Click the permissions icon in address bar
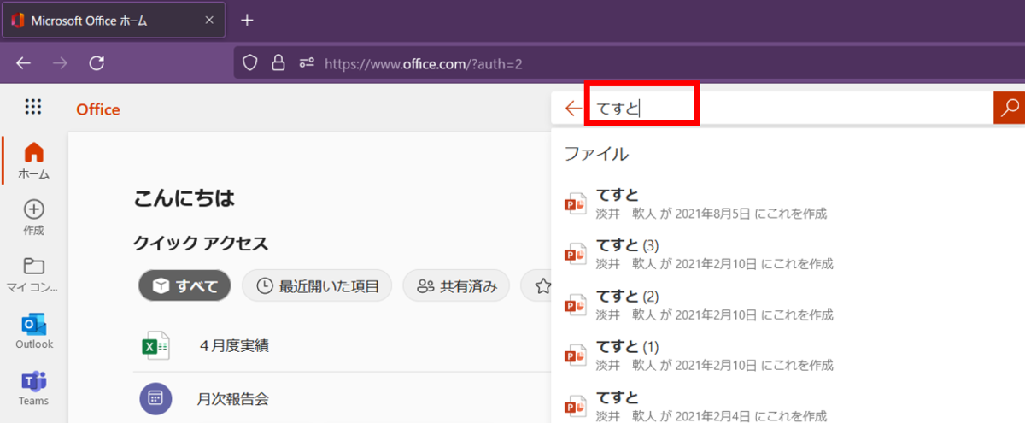Image resolution: width=1025 pixels, height=423 pixels. point(307,62)
